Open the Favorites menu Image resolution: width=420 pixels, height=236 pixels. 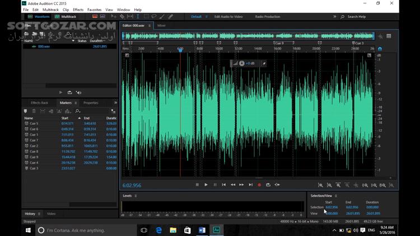pos(94,10)
